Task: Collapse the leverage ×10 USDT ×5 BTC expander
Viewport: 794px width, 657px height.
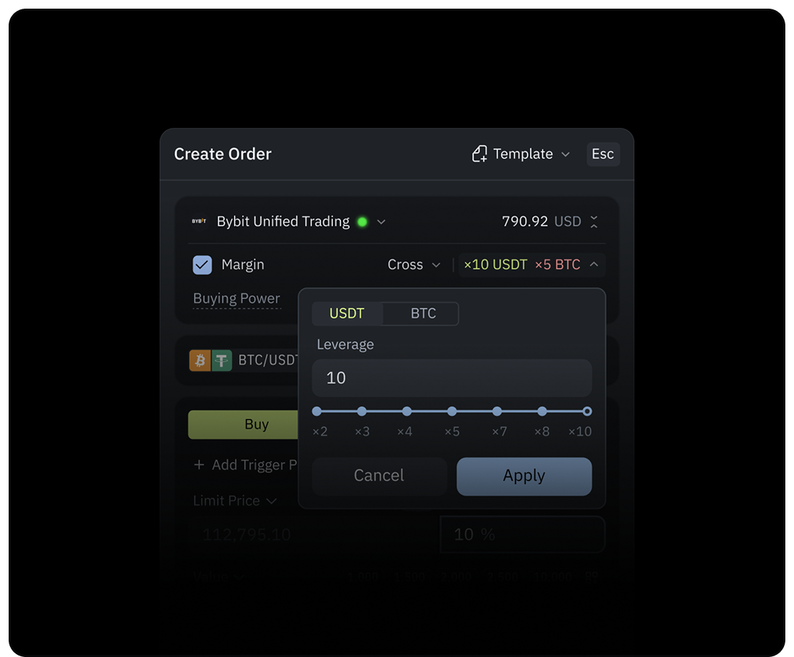Action: [594, 264]
